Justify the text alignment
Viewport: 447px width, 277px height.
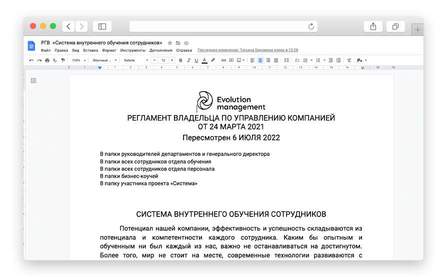[276, 60]
